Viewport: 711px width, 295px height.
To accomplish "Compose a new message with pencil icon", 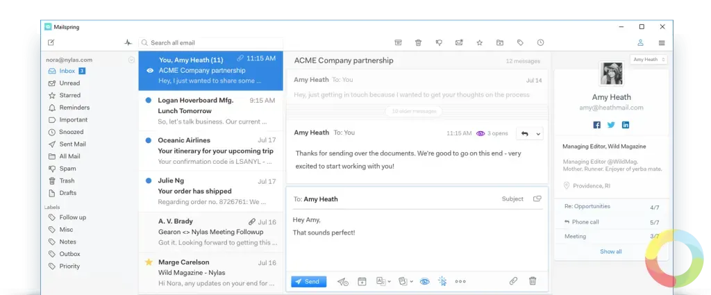I will (51, 42).
